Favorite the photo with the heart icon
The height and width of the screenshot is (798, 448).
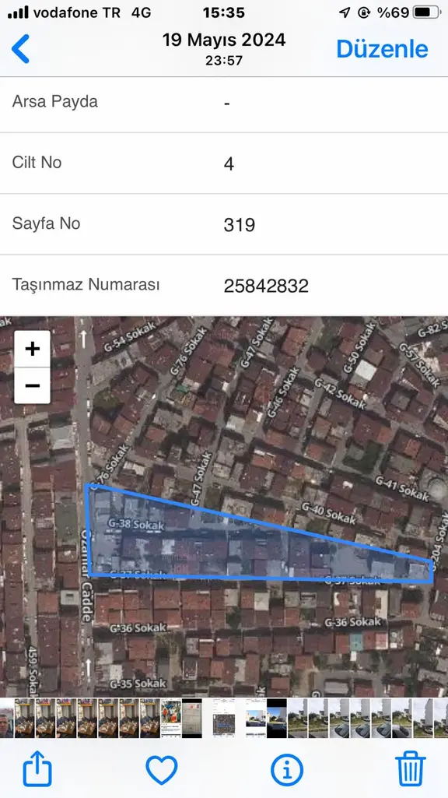click(162, 769)
